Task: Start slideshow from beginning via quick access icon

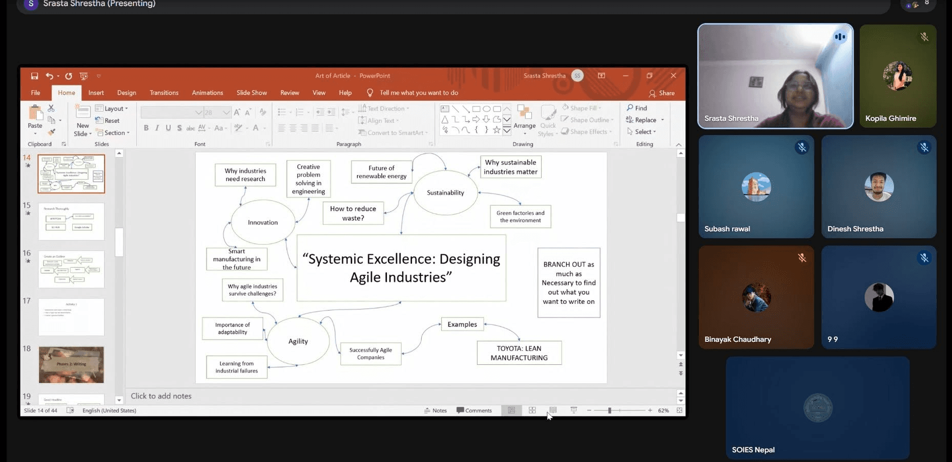Action: point(84,76)
